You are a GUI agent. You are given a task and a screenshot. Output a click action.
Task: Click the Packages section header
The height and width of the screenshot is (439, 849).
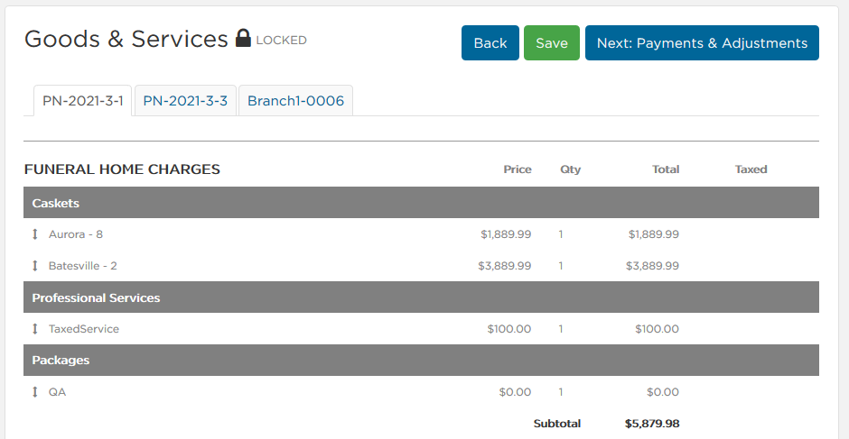coord(421,360)
